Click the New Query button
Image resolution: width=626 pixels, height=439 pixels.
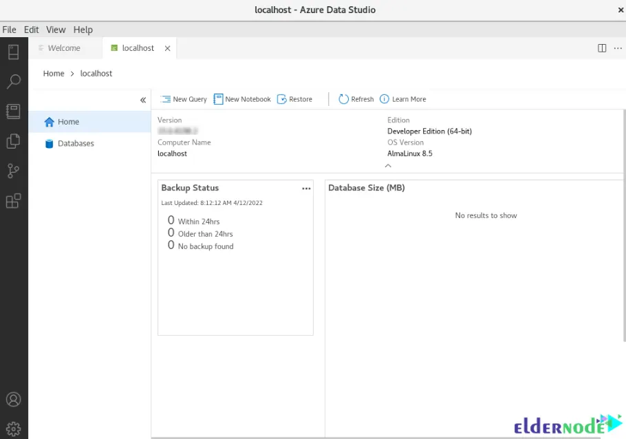pos(184,99)
